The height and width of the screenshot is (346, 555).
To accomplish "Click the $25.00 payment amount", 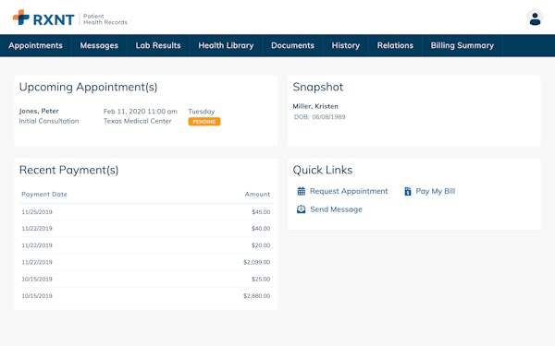I will pos(261,279).
